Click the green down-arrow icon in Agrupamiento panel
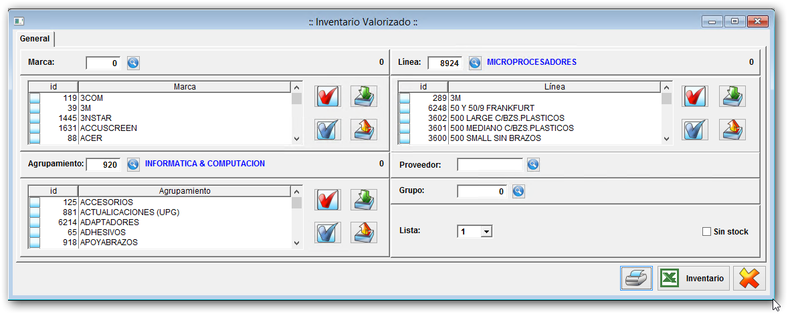Image resolution: width=794 pixels, height=320 pixels. pyautogui.click(x=364, y=200)
